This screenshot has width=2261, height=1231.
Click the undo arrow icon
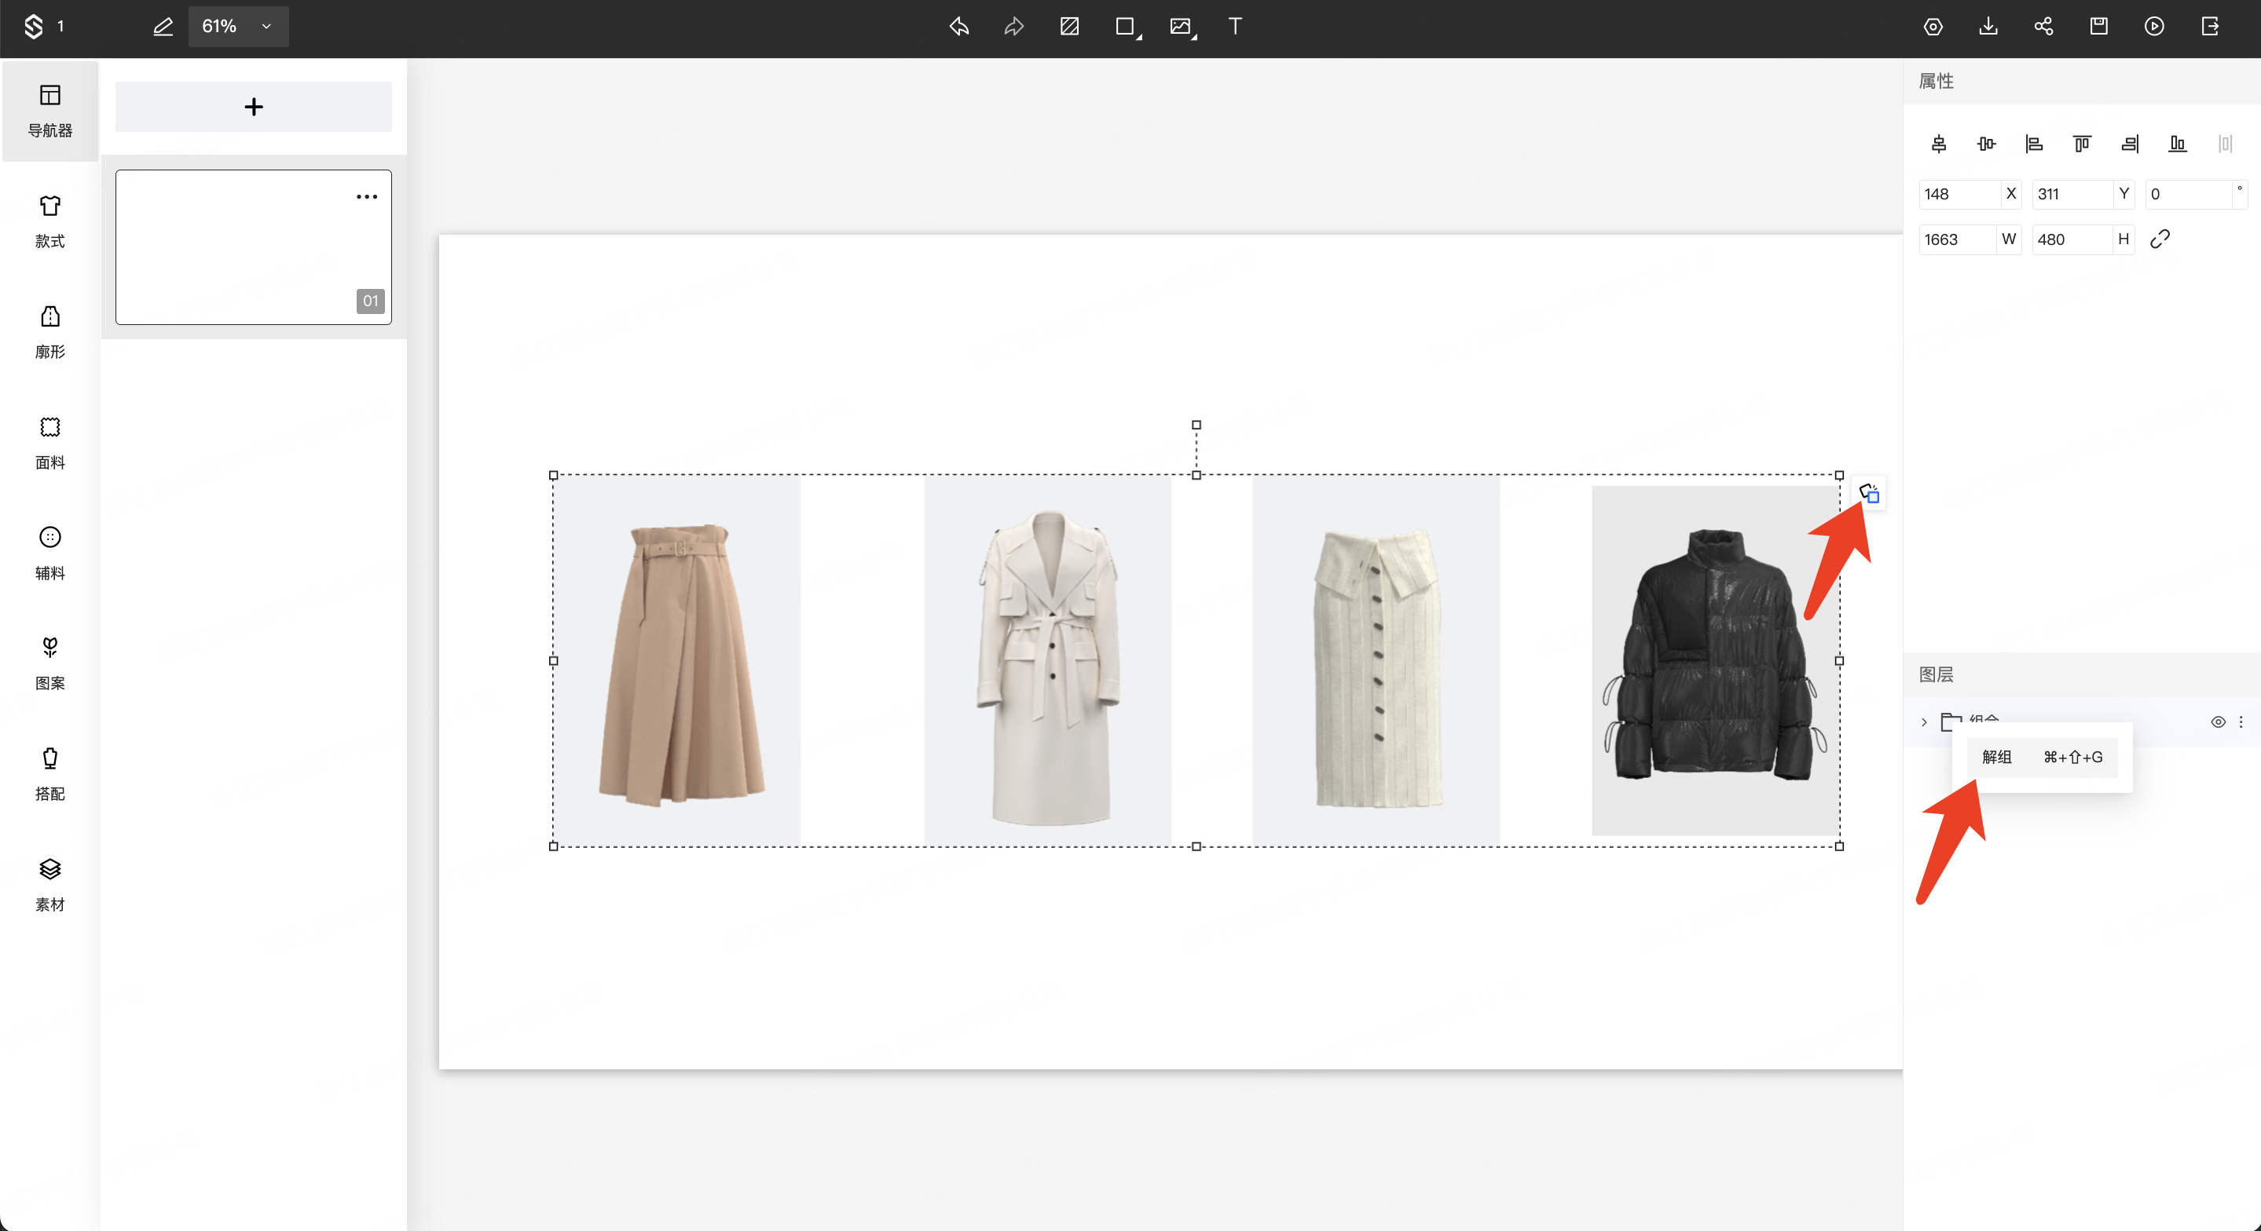click(958, 27)
